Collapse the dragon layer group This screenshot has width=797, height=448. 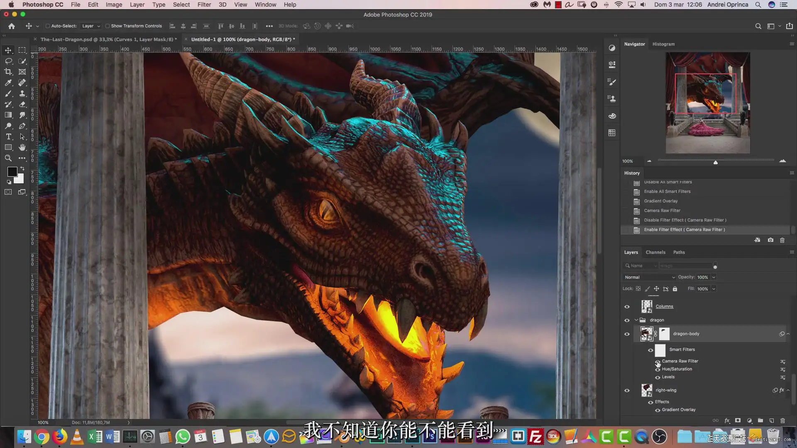[636, 320]
